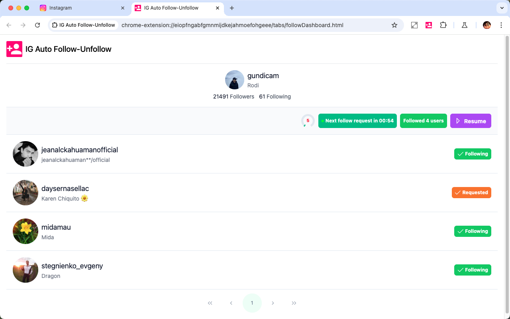Click the IG Auto Follow-Unfollow logo icon

14,49
